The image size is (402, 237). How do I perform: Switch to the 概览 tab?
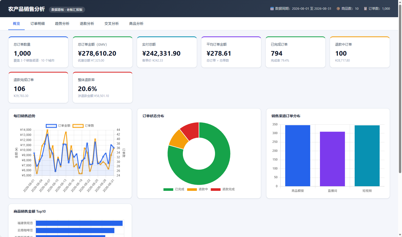[16, 24]
